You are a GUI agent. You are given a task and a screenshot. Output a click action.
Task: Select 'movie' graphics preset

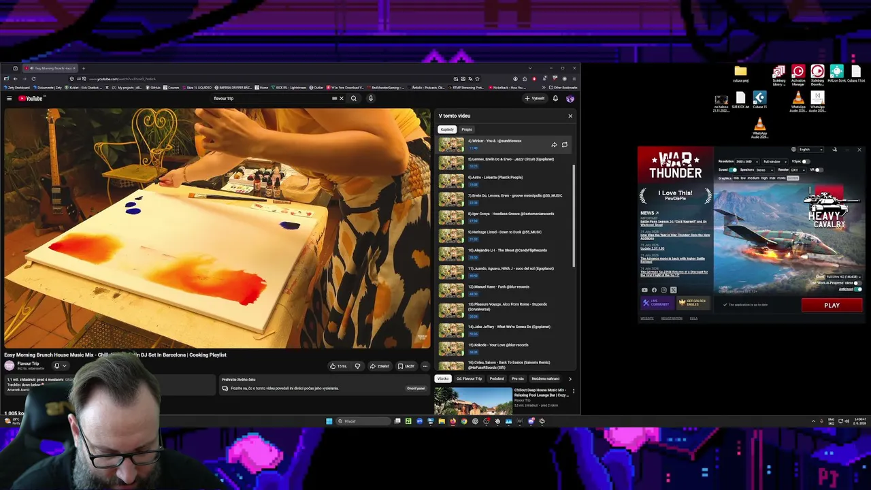pos(781,178)
